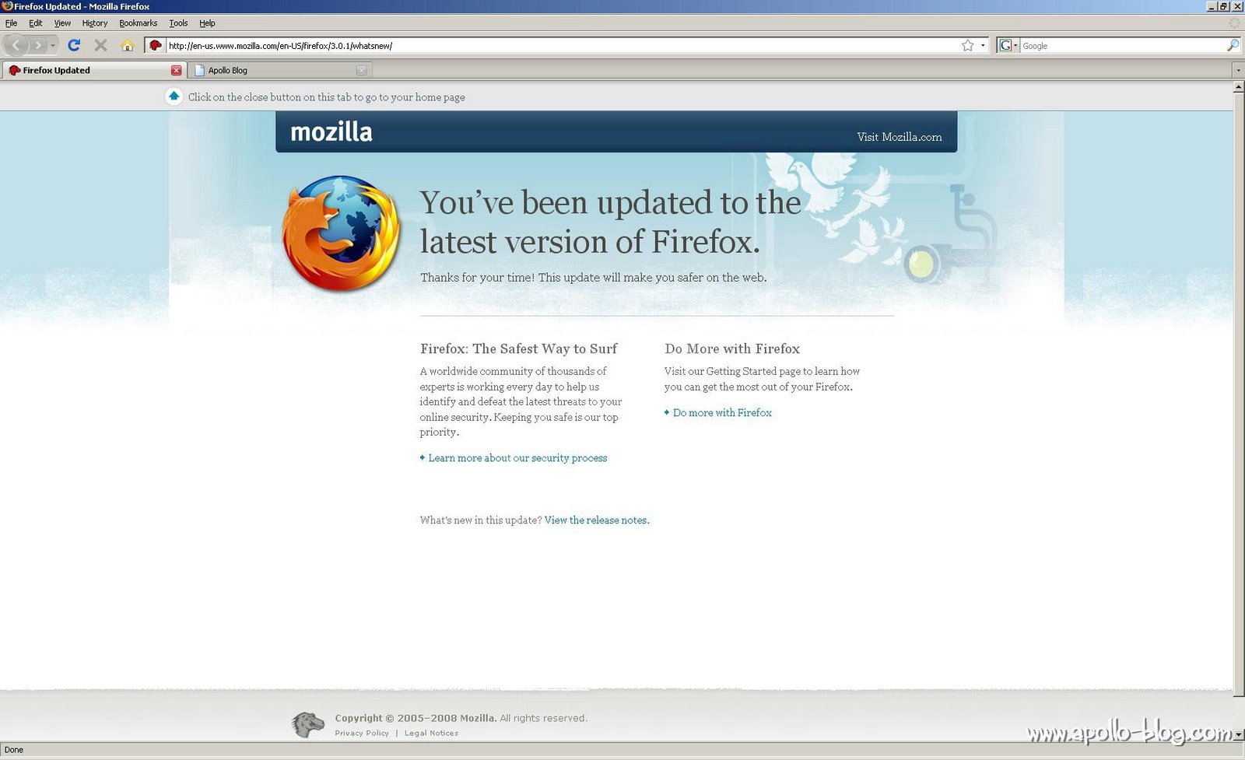Click the scrollbar down arrow
1245x760 pixels.
click(1239, 734)
